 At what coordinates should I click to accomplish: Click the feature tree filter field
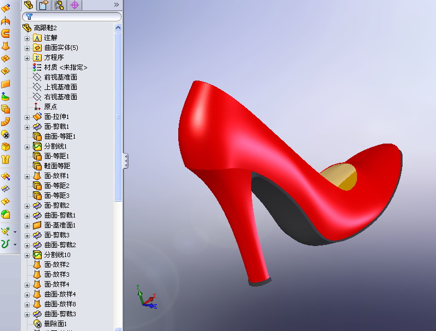point(72,16)
